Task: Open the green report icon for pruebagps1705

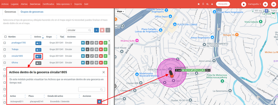Action: (106, 43)
